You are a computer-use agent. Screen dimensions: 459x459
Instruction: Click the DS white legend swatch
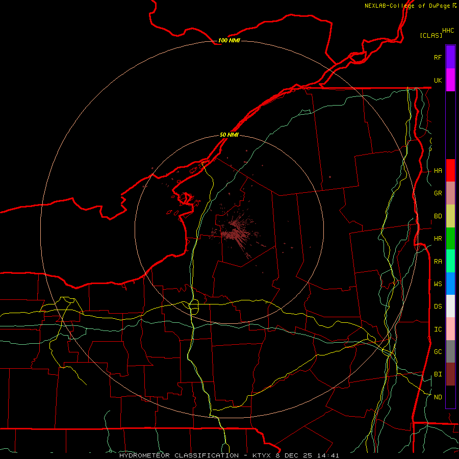coord(450,306)
